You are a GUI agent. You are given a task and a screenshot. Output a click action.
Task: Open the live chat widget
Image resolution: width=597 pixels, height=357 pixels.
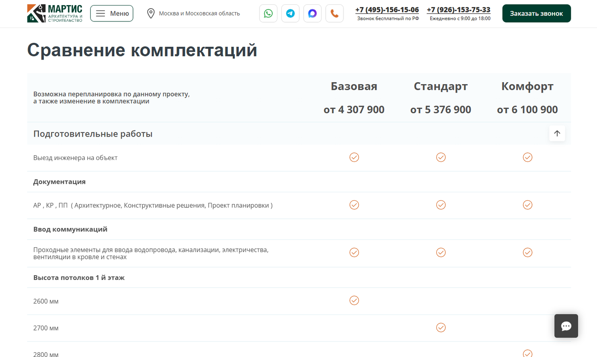click(566, 326)
